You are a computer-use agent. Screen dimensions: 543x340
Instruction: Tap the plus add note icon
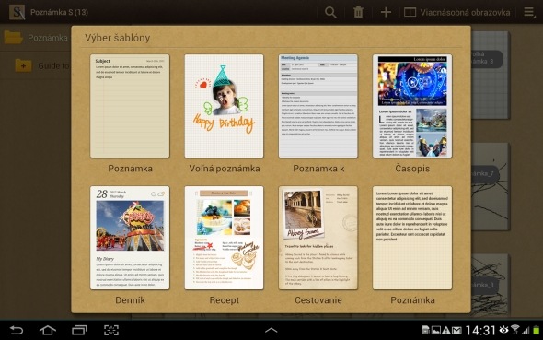pyautogui.click(x=386, y=13)
